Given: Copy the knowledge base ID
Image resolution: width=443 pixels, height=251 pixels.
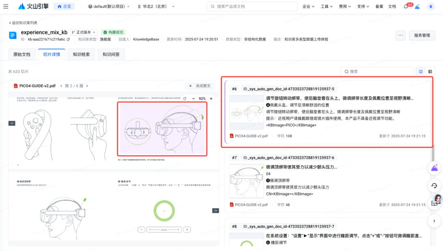Looking at the screenshot, I should (68, 39).
